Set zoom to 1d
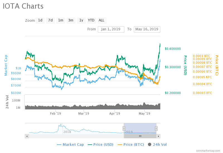The width and height of the screenshot is (223, 153). click(x=40, y=20)
